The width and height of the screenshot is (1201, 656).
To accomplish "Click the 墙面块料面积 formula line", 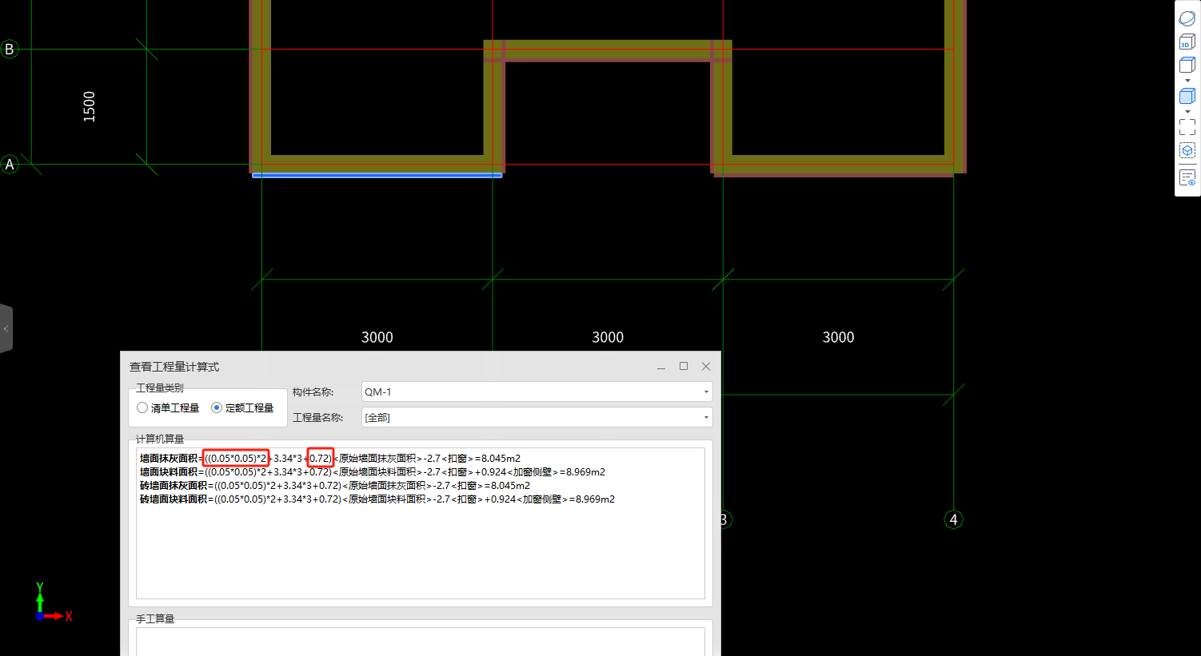I will (x=373, y=472).
